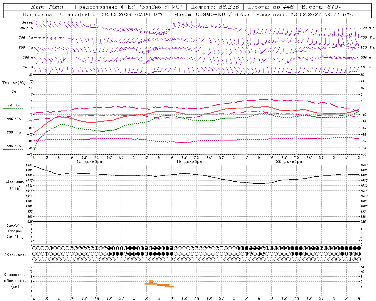Click the orange convective cloud bar on 19 December
Screen dimensions: 376x301
(x=159, y=284)
